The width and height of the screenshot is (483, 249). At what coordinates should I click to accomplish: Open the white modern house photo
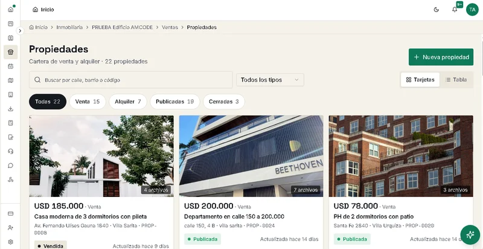coord(101,156)
